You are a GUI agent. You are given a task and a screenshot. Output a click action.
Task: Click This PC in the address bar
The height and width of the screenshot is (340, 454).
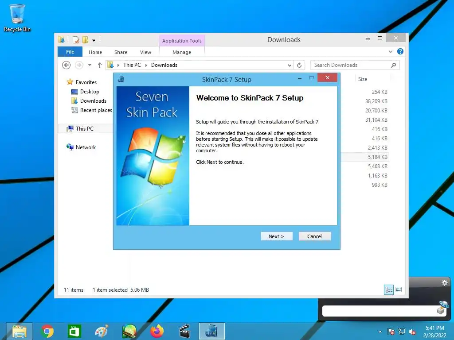click(132, 65)
